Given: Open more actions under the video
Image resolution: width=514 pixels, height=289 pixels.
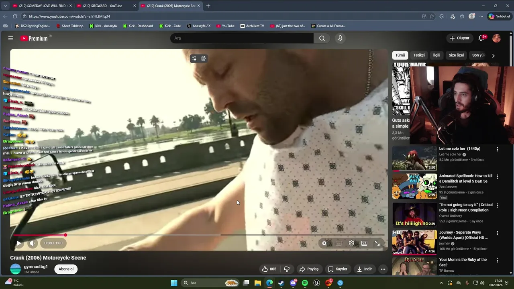Looking at the screenshot, I should click(x=383, y=269).
